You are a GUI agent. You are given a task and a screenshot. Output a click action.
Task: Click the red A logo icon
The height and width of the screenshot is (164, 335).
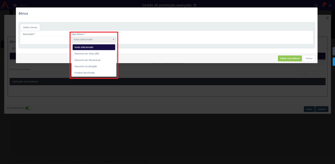click(x=5, y=5)
